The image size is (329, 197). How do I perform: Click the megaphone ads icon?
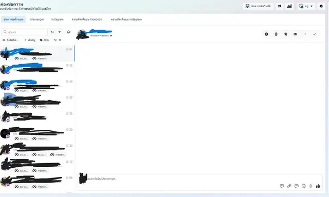pyautogui.click(x=280, y=6)
